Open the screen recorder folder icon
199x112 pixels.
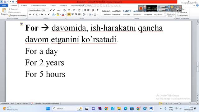tap(172, 7)
